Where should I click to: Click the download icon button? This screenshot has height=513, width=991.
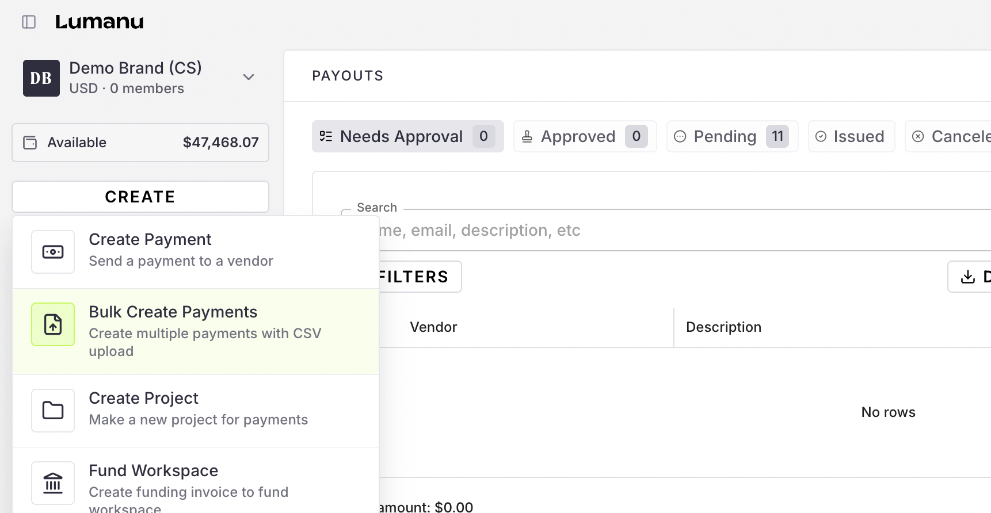point(969,277)
